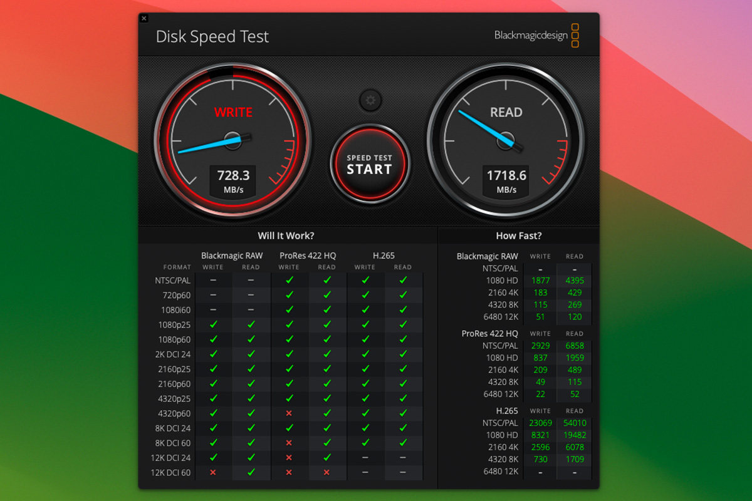Screen dimensions: 752x501
Task: Click the dash for 720p60 Blackmagic RAW write
Action: pyautogui.click(x=213, y=295)
